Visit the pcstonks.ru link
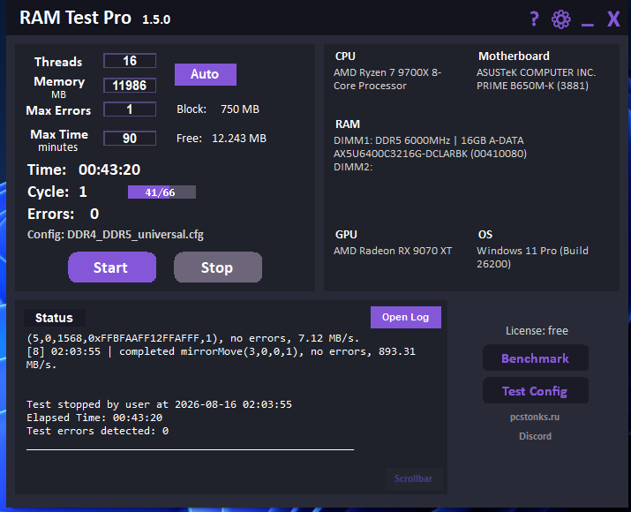This screenshot has width=631, height=512. coord(535,417)
